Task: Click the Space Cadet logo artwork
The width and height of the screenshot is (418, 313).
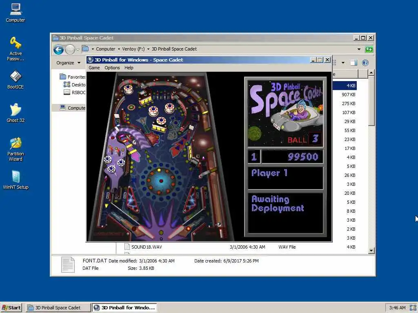Action: 285,113
